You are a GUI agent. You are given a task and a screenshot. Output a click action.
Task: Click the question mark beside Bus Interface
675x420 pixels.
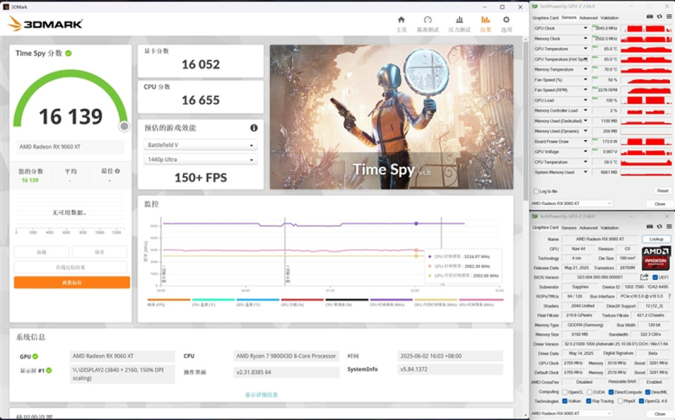tap(669, 296)
